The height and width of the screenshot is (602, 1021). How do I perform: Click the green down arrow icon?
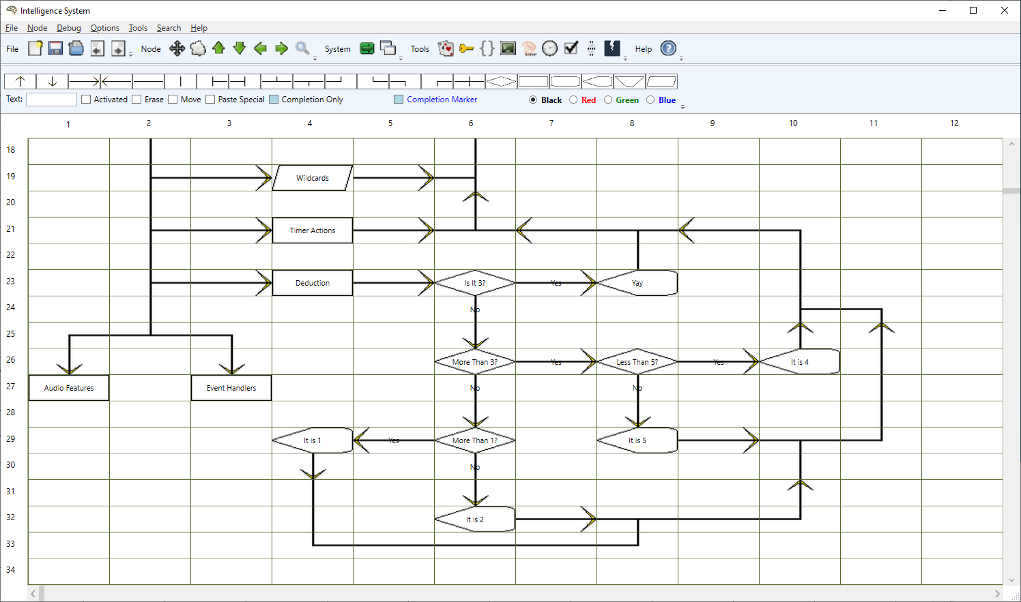[x=240, y=48]
